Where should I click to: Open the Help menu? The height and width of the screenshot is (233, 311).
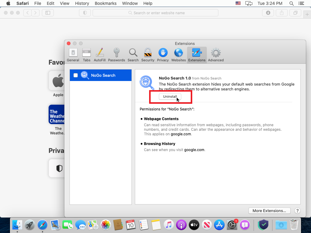tap(148, 3)
